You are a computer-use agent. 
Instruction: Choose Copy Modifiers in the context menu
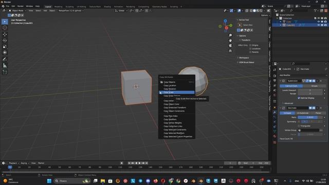click(177, 119)
